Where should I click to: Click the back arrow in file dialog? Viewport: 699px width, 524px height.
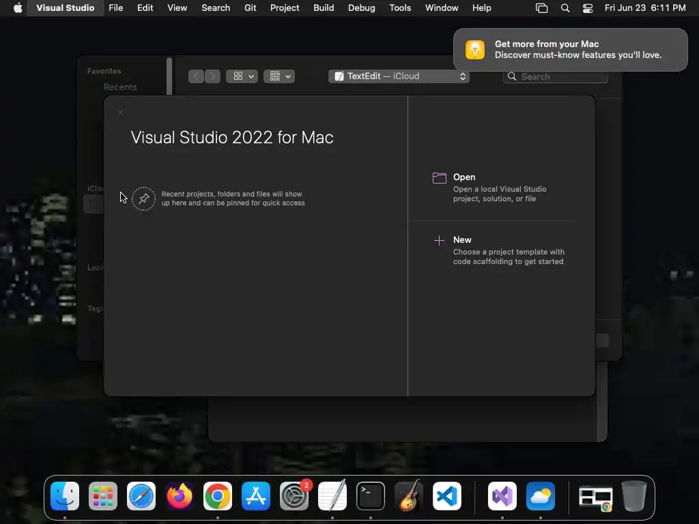(196, 76)
